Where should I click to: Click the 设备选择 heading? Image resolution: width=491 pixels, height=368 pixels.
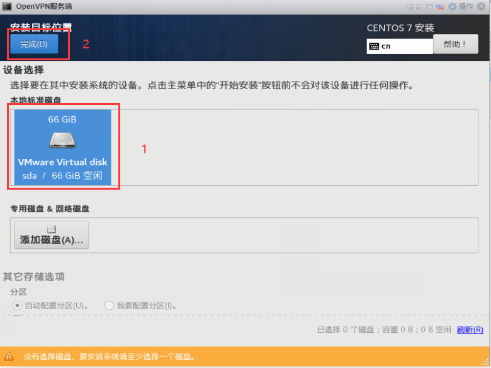23,70
